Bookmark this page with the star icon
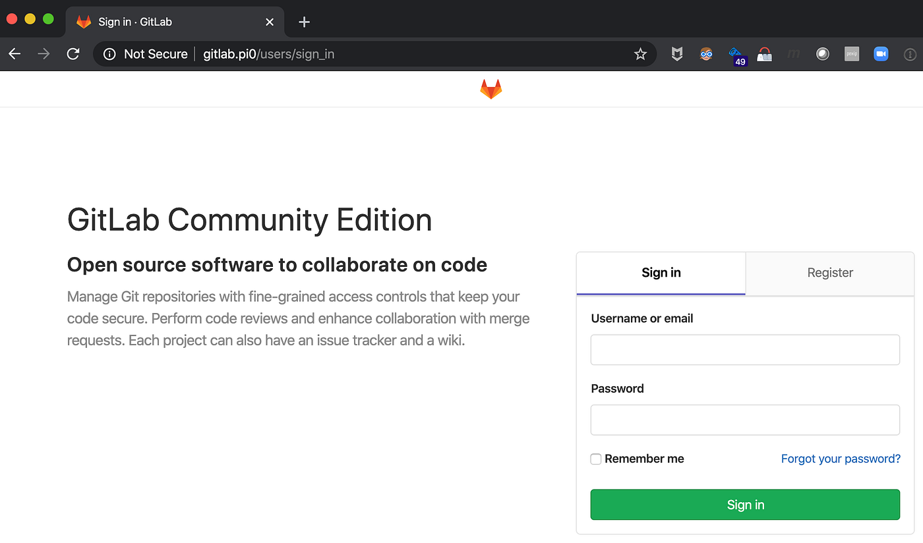Image resolution: width=923 pixels, height=543 pixels. (640, 54)
